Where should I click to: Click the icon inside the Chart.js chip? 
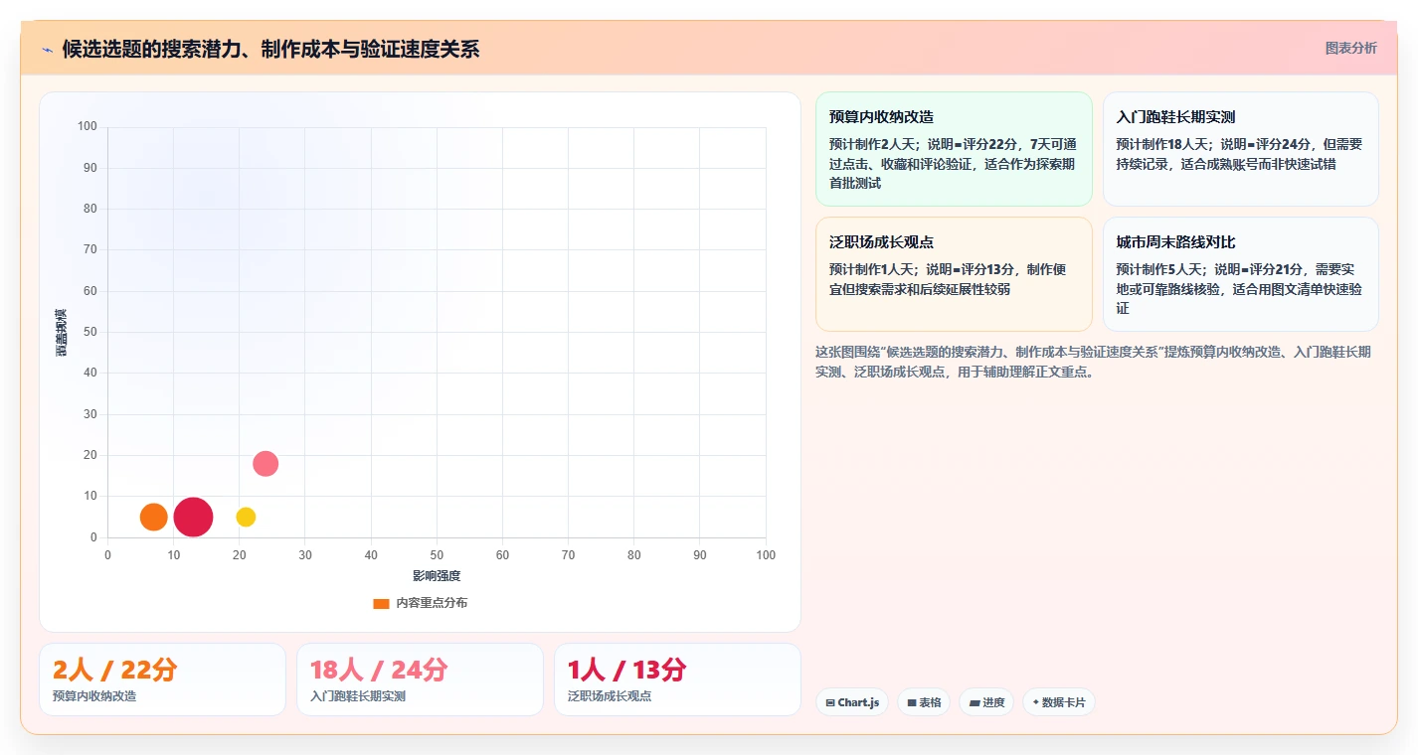coord(830,703)
